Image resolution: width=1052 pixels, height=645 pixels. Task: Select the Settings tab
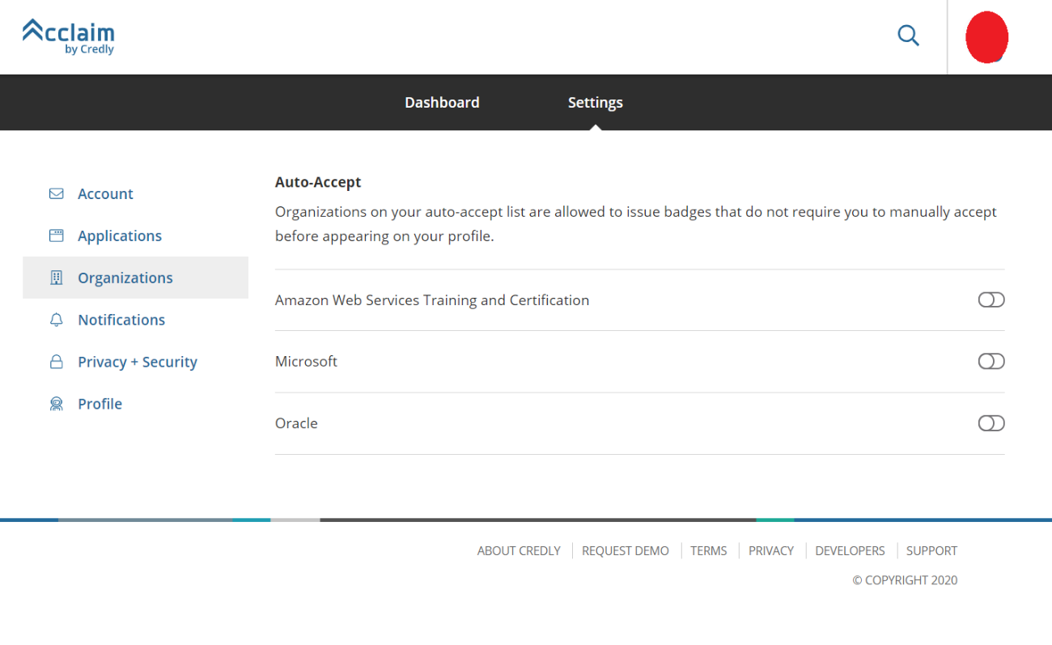point(596,103)
